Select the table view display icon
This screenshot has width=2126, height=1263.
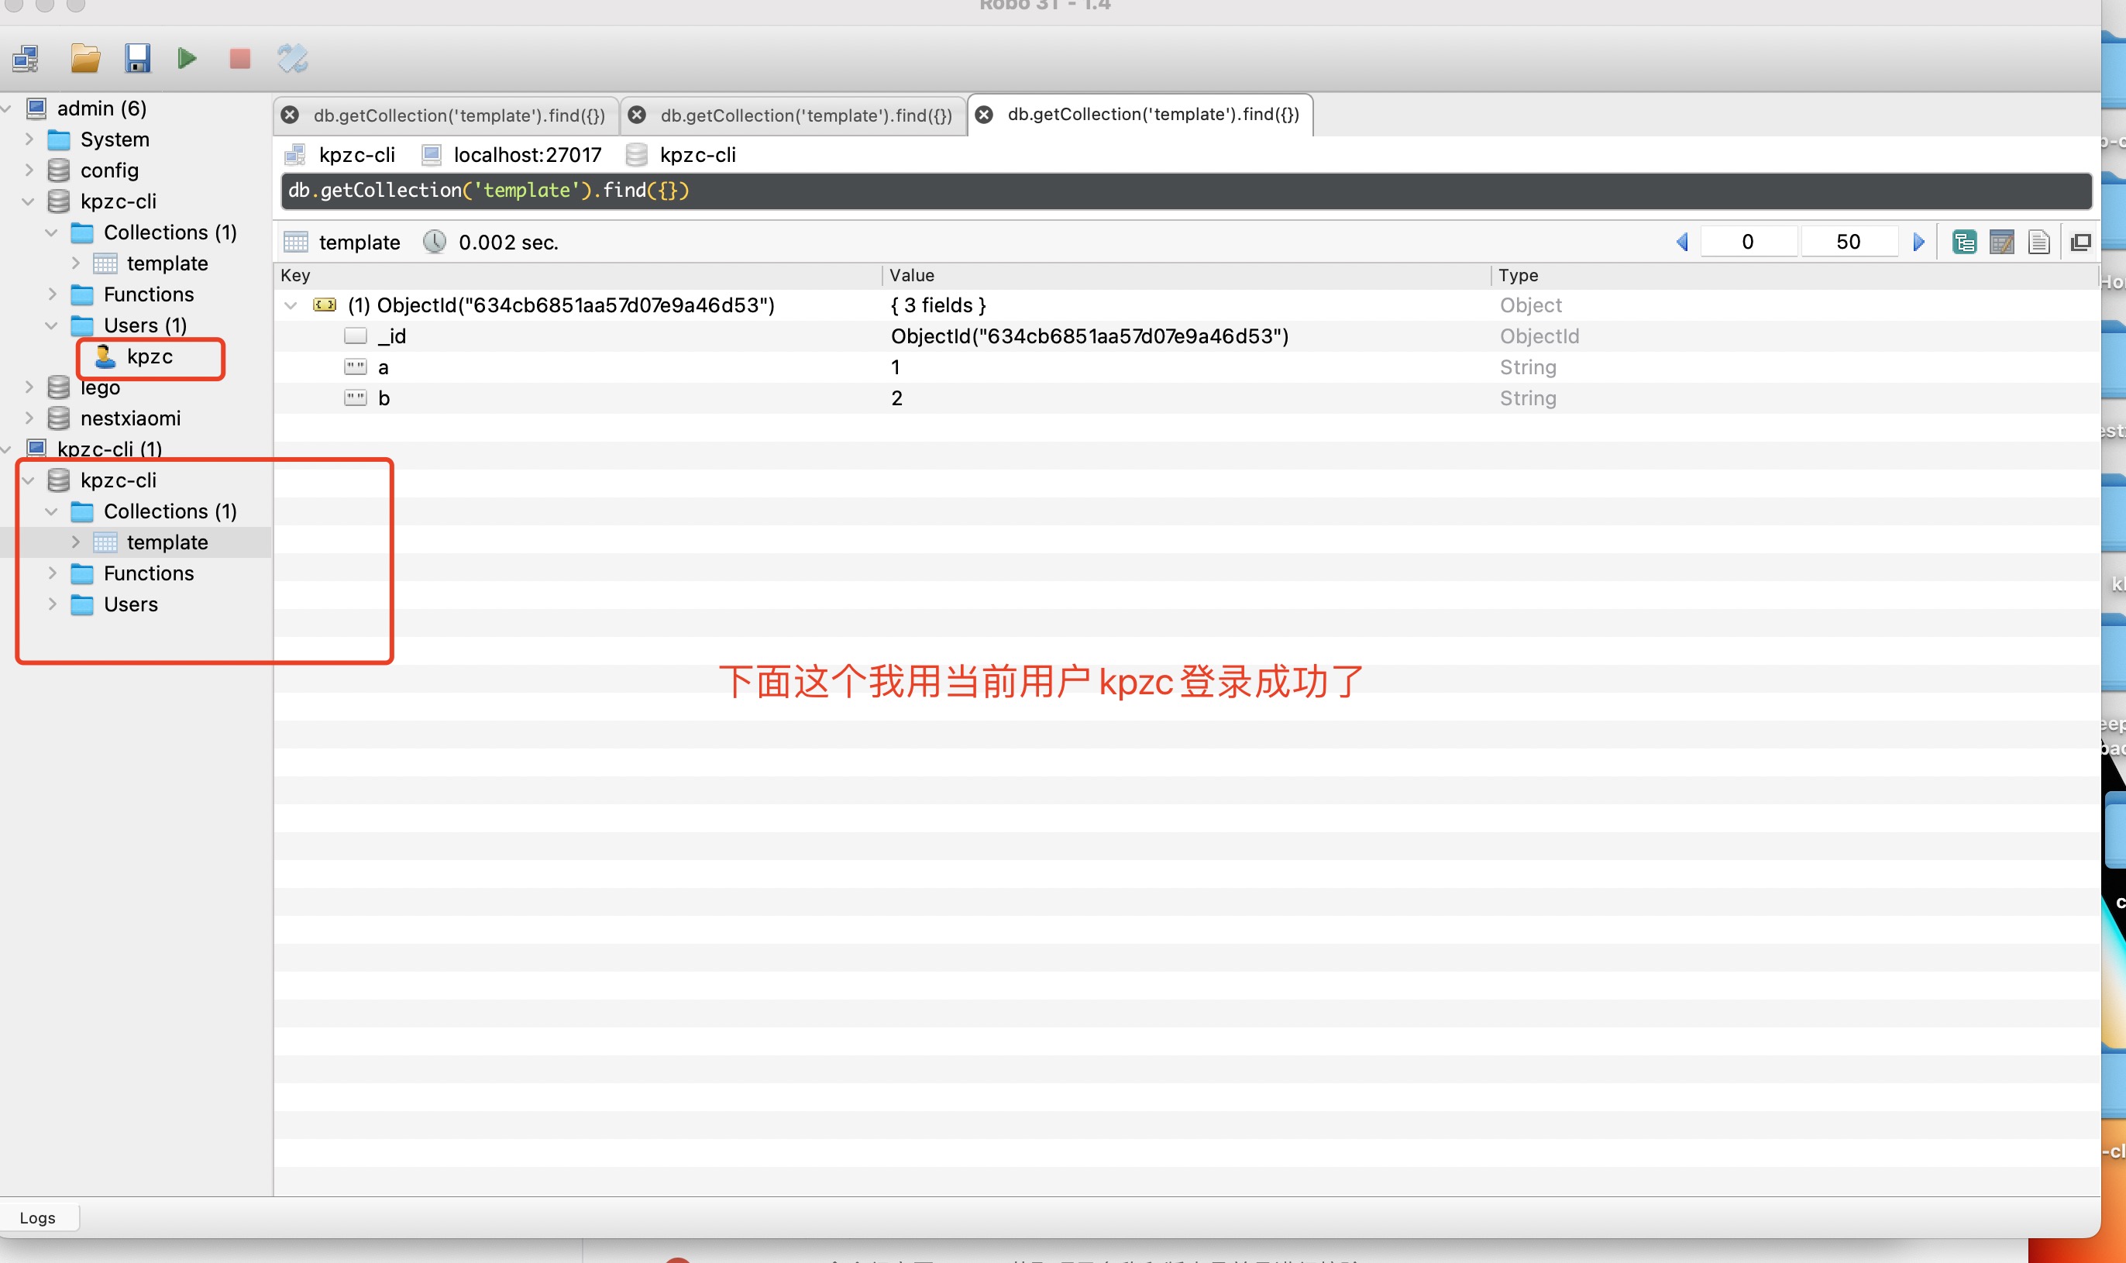(x=2001, y=240)
